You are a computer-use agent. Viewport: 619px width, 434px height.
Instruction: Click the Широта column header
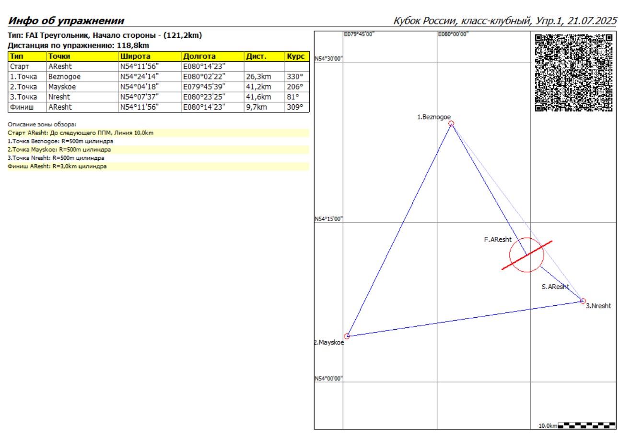(x=149, y=56)
